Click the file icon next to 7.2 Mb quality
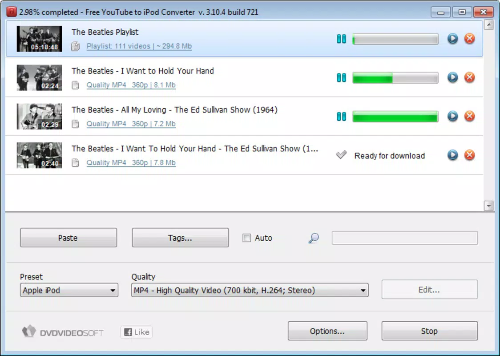Screen dimensions: 500x356 (x=75, y=124)
